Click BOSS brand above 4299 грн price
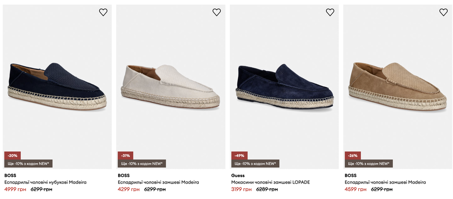Screen dimensions: 453x199 click(124, 175)
